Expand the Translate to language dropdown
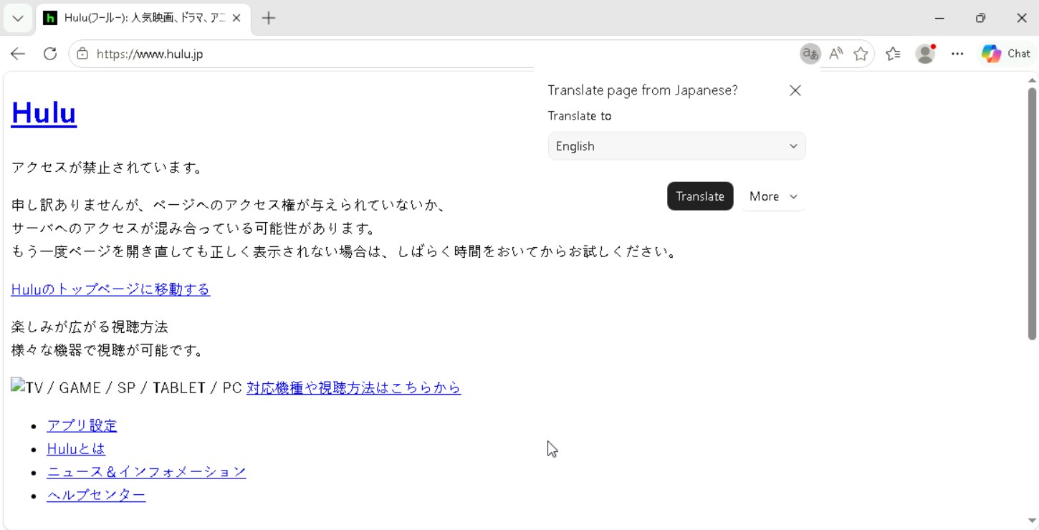Screen dimensions: 1039x530 (x=676, y=146)
